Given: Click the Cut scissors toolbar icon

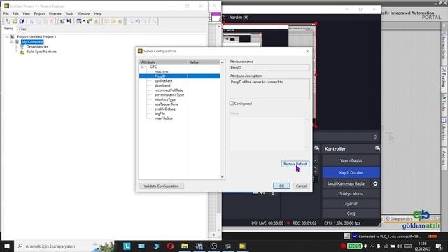Looking at the screenshot, I should tap(31, 21).
